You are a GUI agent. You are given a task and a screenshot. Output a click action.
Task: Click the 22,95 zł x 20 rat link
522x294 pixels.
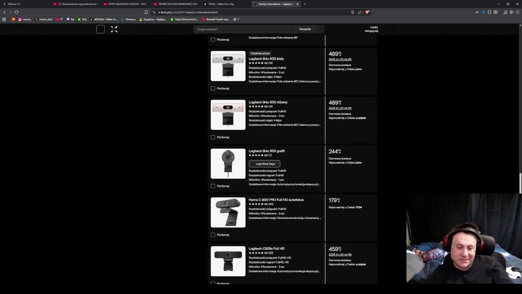point(340,255)
